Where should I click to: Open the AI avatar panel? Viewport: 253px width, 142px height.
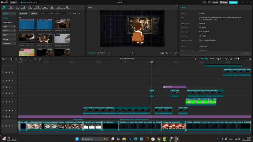point(67,8)
